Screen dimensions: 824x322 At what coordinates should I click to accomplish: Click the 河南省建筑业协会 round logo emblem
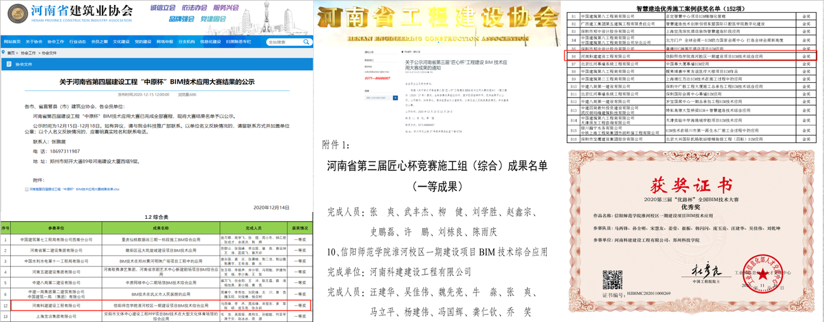[x=17, y=13]
